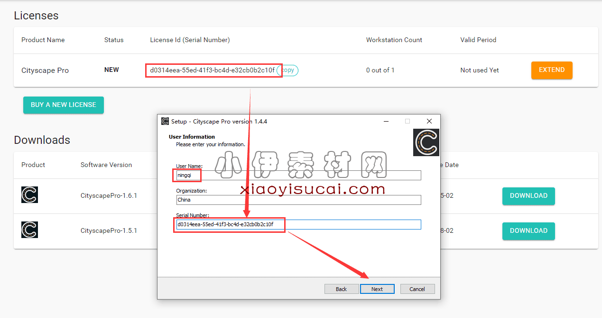Image resolution: width=602 pixels, height=318 pixels.
Task: Download CityscapePro-1.5.1
Action: coord(528,231)
